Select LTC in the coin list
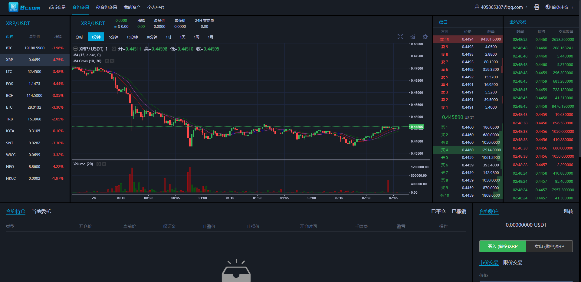 click(x=35, y=72)
